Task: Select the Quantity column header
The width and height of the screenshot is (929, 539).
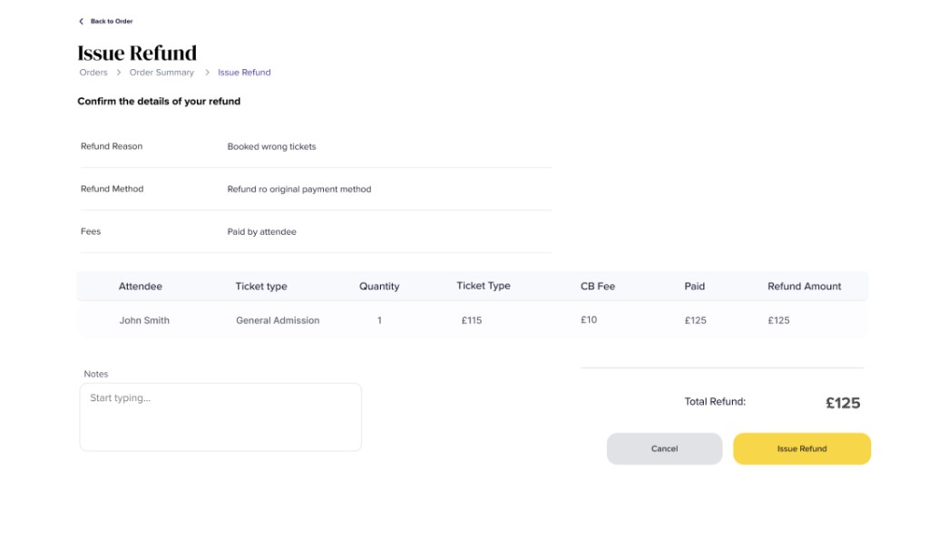Action: [378, 286]
